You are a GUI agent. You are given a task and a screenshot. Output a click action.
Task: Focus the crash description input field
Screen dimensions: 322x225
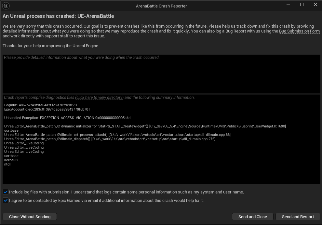[x=161, y=74]
